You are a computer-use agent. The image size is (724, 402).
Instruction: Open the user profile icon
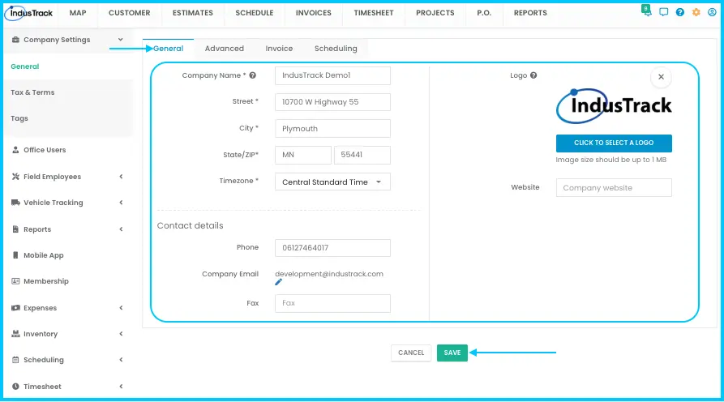712,12
